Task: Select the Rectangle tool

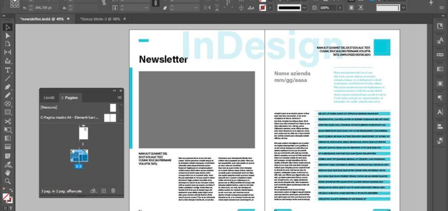Action: click(8, 112)
